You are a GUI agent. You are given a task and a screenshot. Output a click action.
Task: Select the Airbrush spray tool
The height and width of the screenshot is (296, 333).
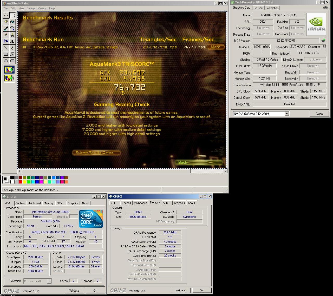[6, 41]
